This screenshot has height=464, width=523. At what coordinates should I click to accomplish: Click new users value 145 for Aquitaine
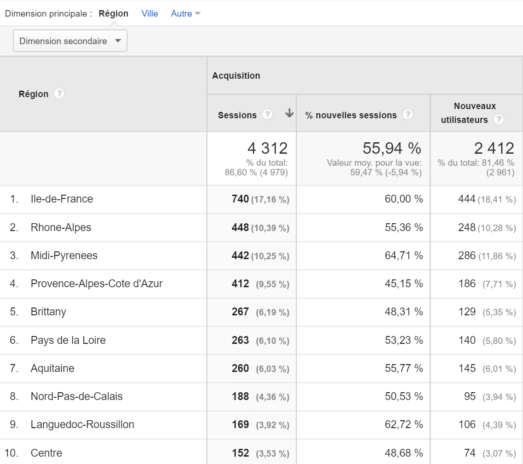pyautogui.click(x=467, y=368)
